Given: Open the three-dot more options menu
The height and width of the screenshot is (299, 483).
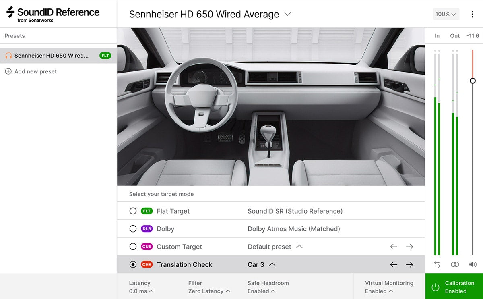Looking at the screenshot, I should coord(472,14).
